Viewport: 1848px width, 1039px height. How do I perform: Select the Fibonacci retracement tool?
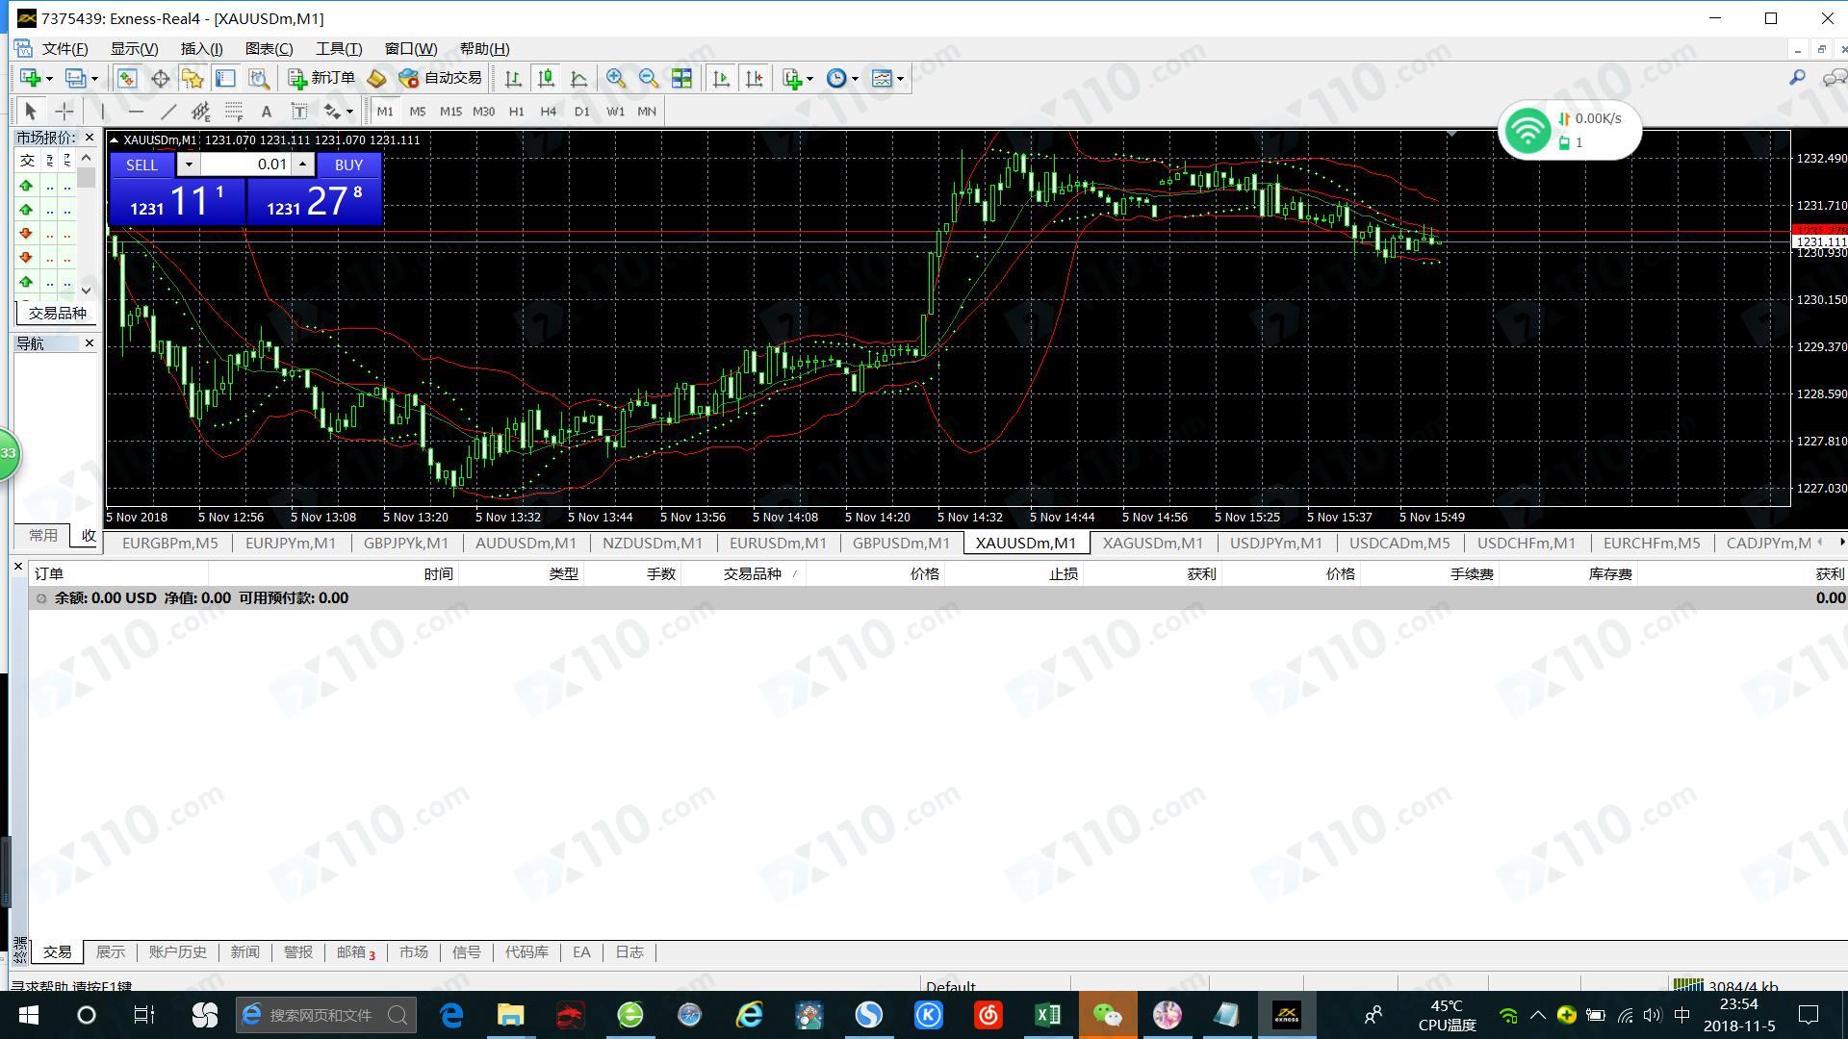pos(233,112)
